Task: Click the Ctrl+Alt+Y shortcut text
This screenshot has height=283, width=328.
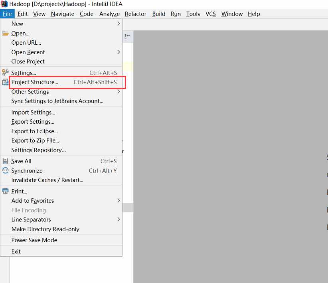Action: pyautogui.click(x=103, y=171)
